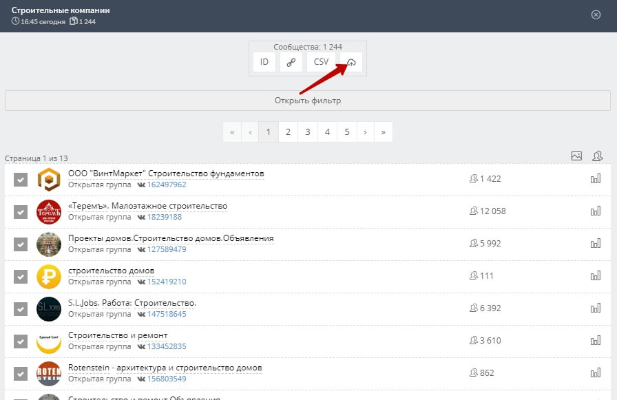Switch to page 3 of results
The width and height of the screenshot is (617, 400).
click(307, 131)
